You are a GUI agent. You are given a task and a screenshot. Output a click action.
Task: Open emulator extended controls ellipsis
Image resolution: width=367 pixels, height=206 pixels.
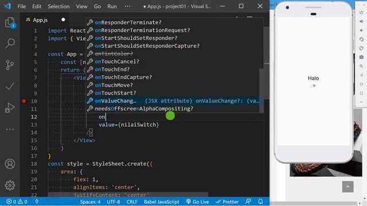point(361,102)
